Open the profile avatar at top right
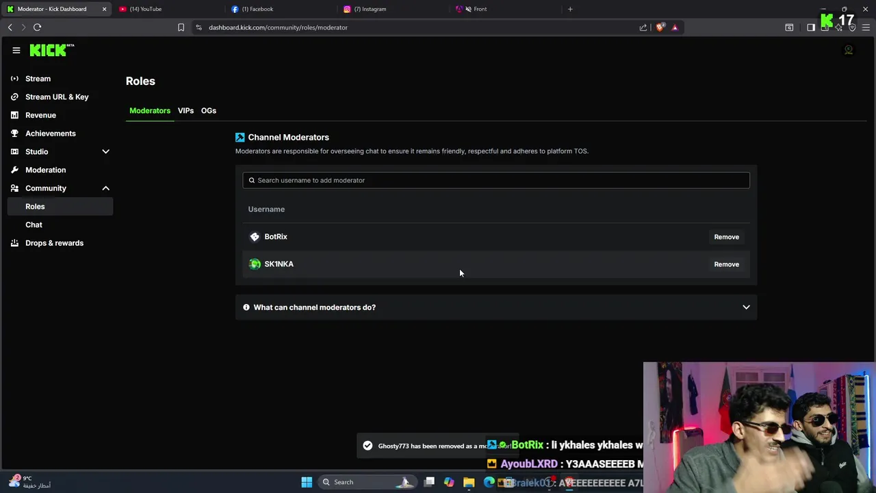 click(x=849, y=50)
